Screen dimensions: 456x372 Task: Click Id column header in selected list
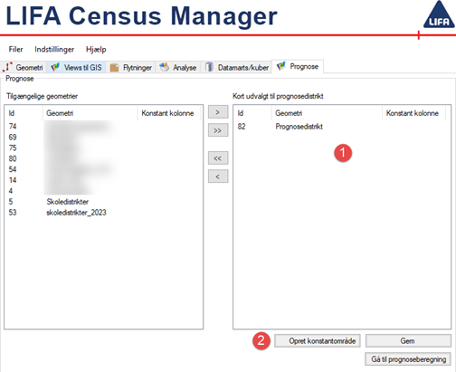(252, 113)
